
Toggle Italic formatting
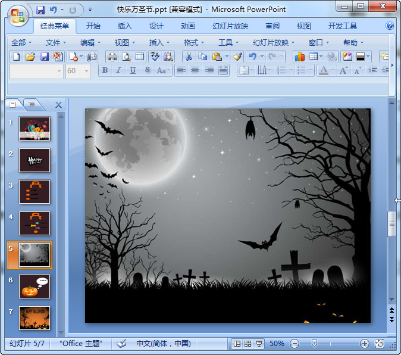click(118, 70)
